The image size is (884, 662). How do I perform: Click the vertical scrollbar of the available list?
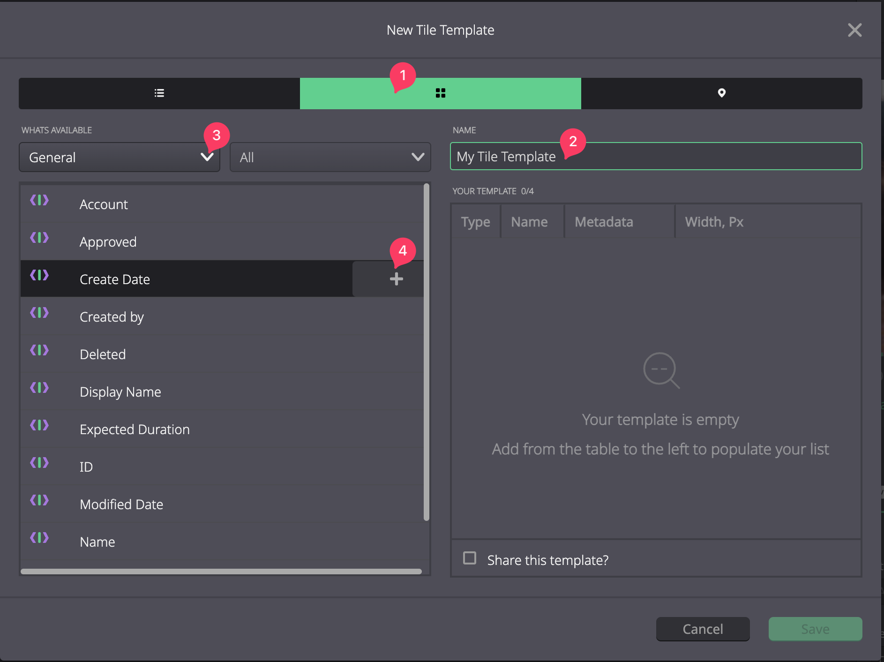[427, 352]
